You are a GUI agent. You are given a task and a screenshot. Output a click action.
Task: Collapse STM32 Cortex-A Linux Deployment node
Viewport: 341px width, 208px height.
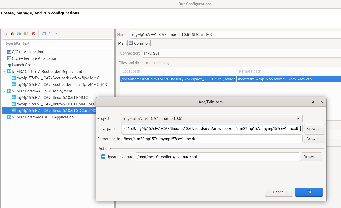(4, 91)
